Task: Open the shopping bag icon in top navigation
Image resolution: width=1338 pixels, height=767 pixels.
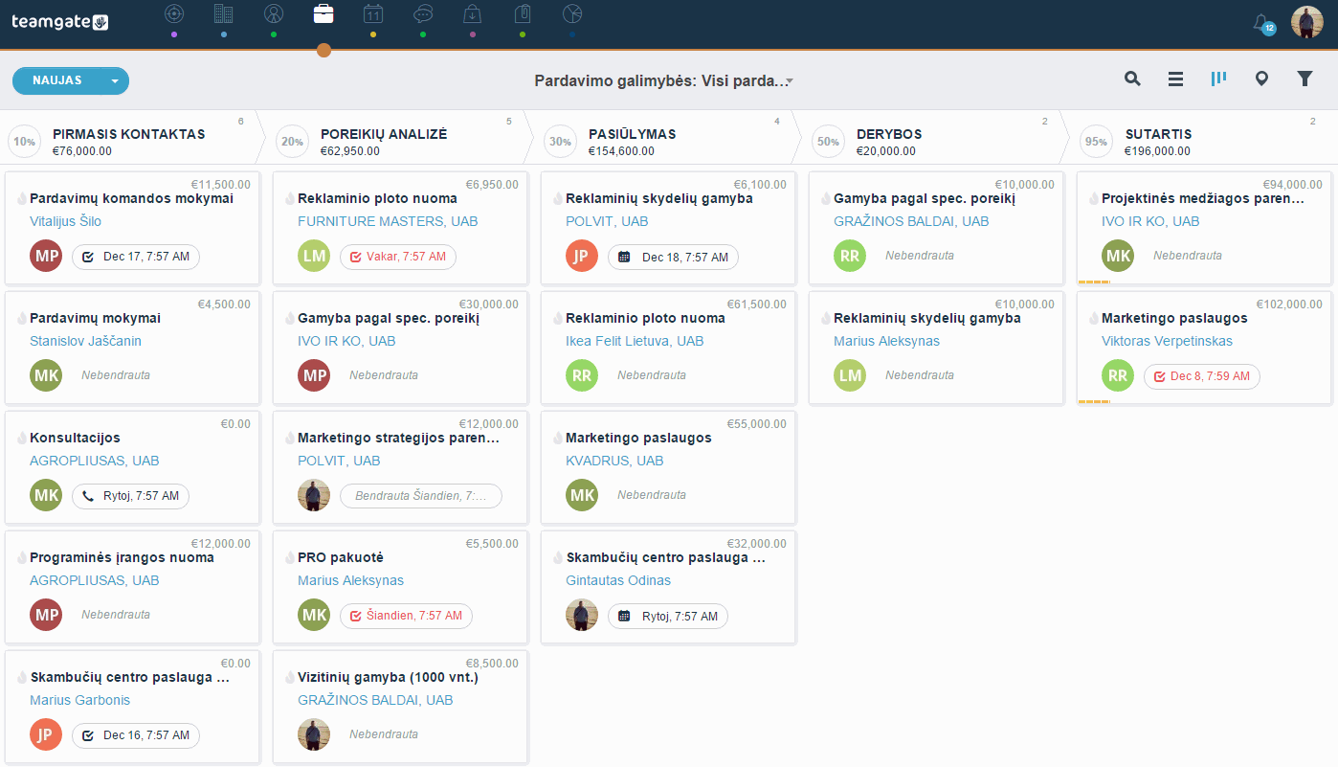Action: 473,13
